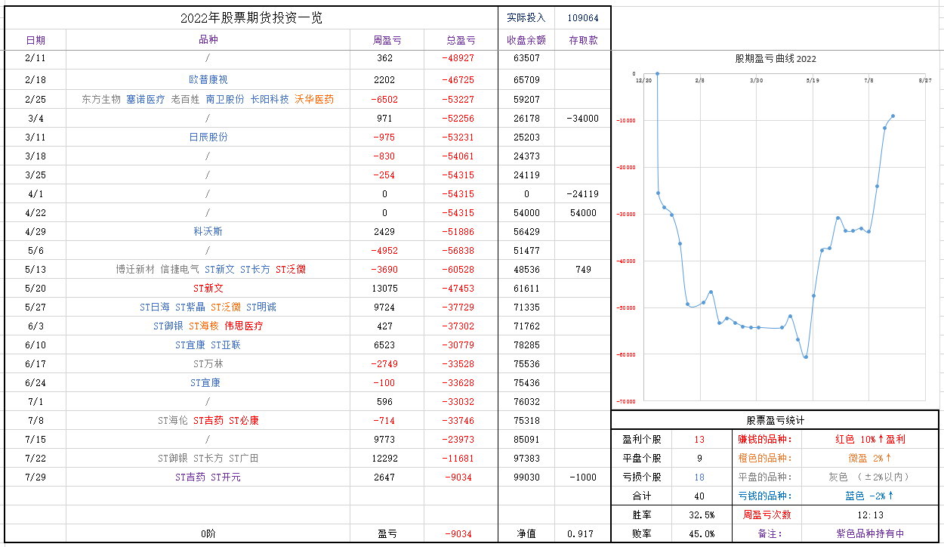Select the 红色 10%↑盈利 legend cell
Image resolution: width=944 pixels, height=547 pixels.
[870, 439]
